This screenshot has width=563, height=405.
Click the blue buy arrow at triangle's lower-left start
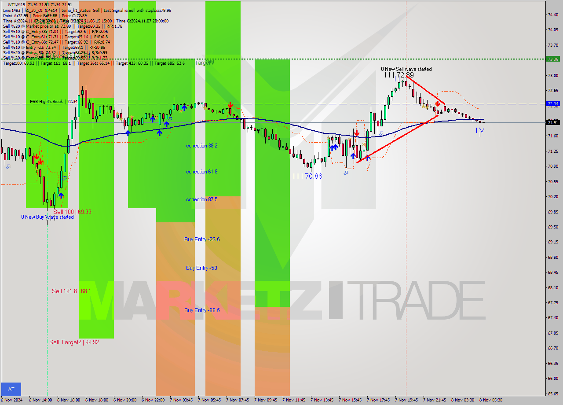point(367,157)
